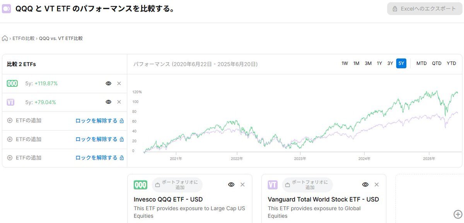Screen dimensions: 464x223
Task: Select the 1Y performance range
Action: pyautogui.click(x=379, y=63)
